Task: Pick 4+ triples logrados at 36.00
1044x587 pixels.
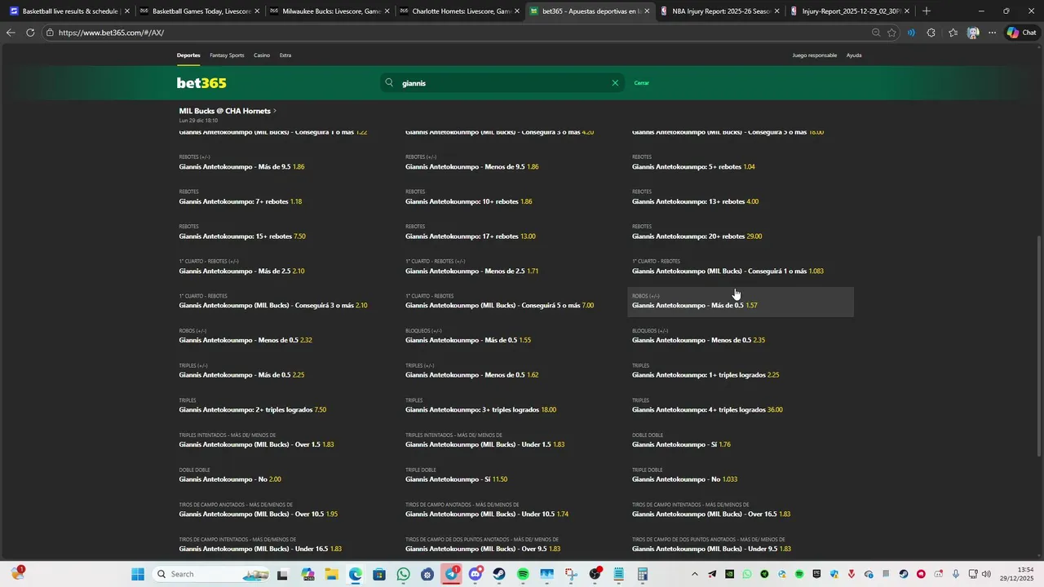Action: (x=707, y=410)
